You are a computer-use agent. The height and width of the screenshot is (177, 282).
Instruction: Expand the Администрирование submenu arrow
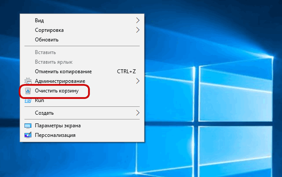click(x=138, y=81)
